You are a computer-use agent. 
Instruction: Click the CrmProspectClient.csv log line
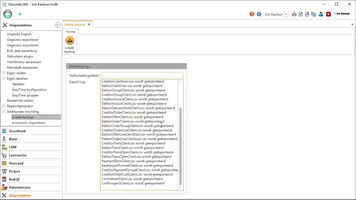click(x=133, y=183)
